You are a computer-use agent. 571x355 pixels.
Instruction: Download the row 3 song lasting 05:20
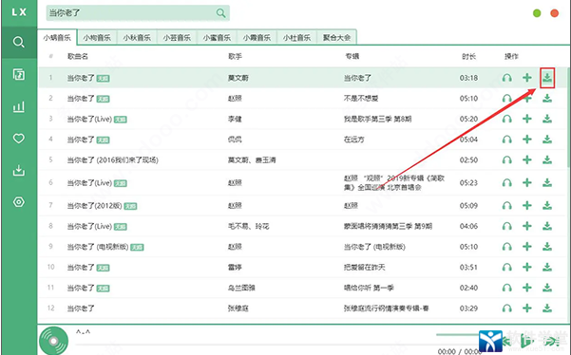pos(547,119)
